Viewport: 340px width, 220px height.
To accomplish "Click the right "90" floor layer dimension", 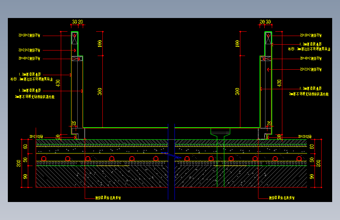I will coord(312,177).
